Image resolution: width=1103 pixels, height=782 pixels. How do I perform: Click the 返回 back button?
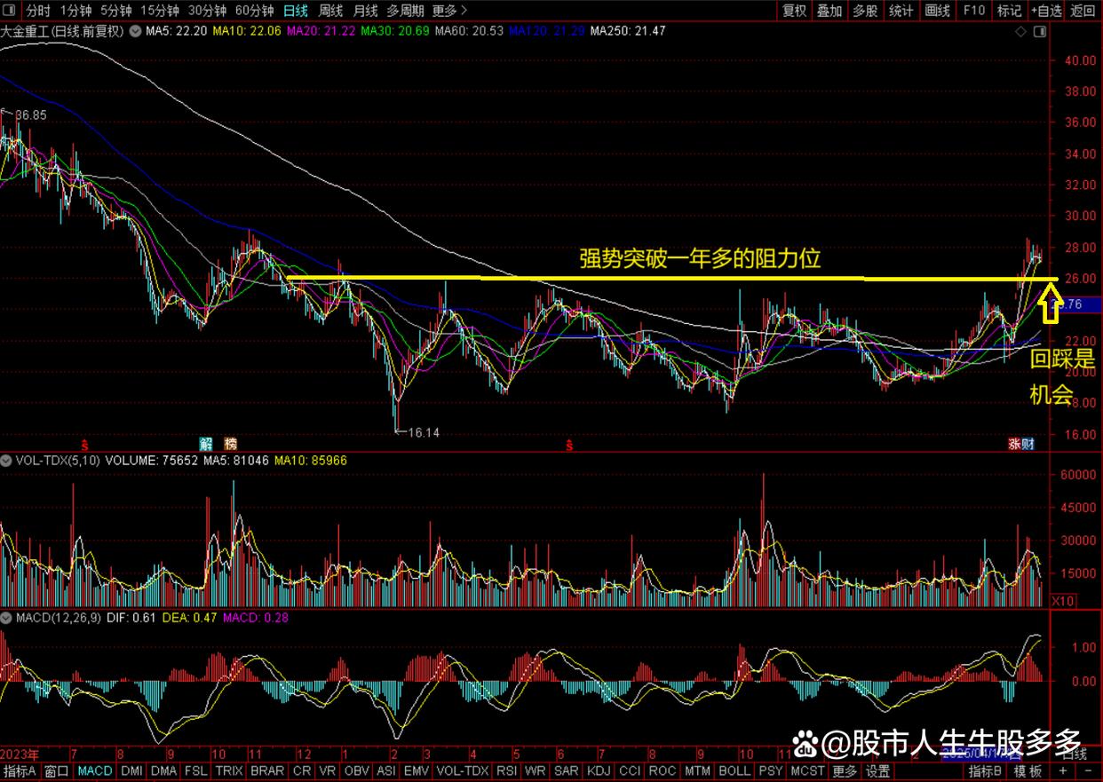click(1083, 11)
